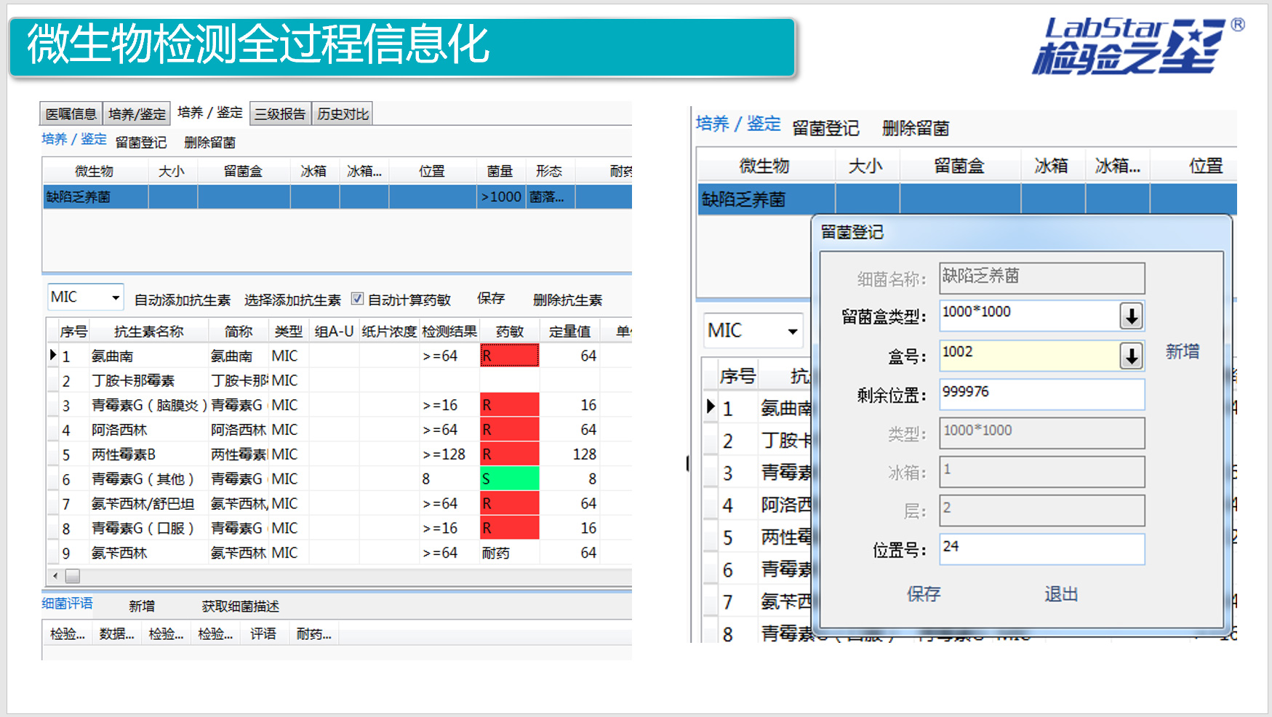The width and height of the screenshot is (1272, 717).
Task: Switch to the 历史对比 tab
Action: [343, 113]
